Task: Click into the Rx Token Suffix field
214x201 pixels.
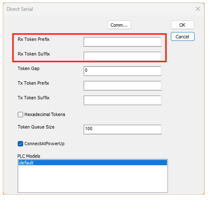Action: (x=122, y=56)
